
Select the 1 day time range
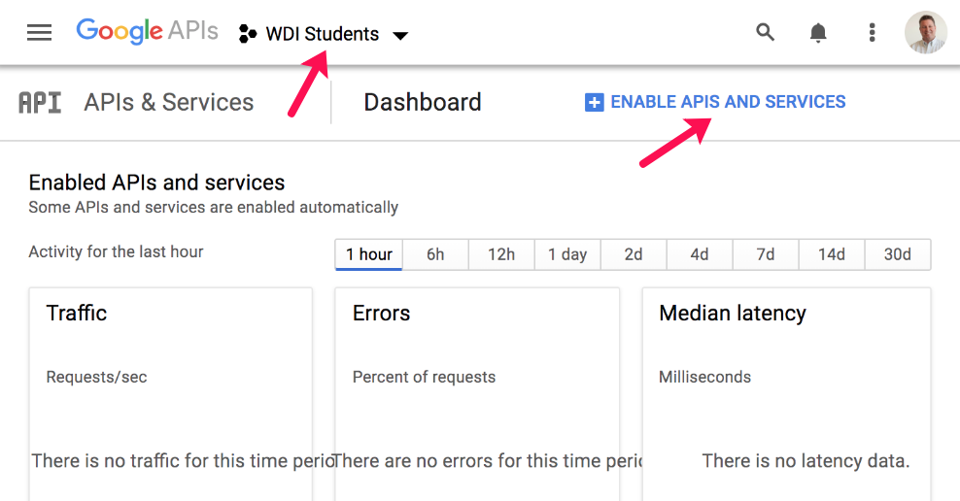coord(567,254)
